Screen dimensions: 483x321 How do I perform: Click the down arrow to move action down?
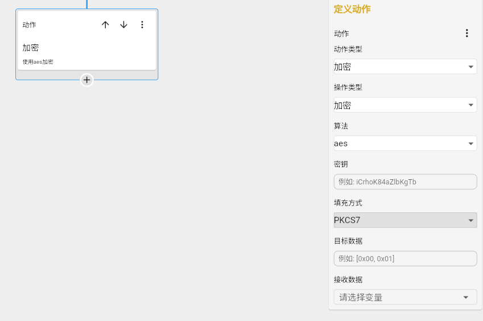pyautogui.click(x=123, y=24)
